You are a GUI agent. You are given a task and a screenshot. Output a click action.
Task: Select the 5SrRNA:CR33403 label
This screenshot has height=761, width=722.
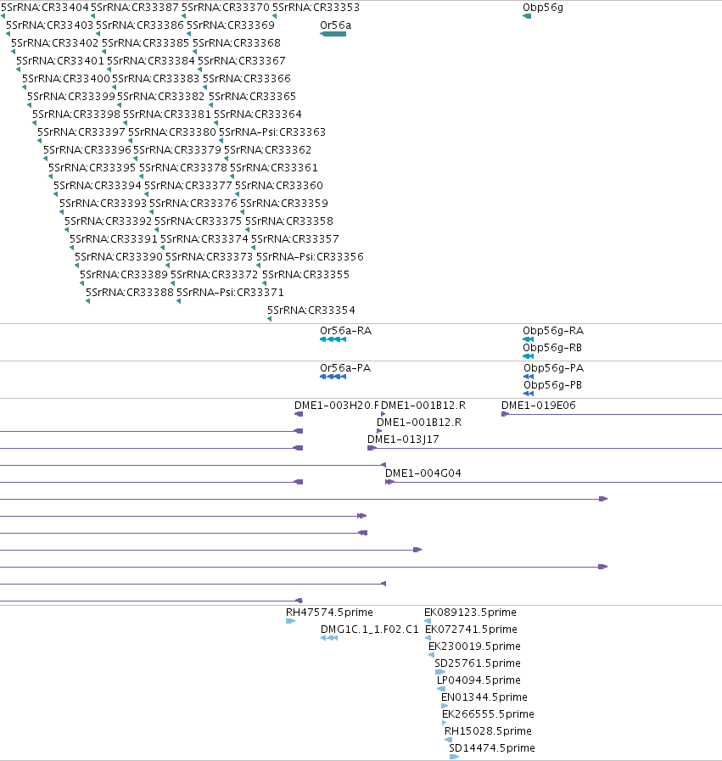(49, 25)
